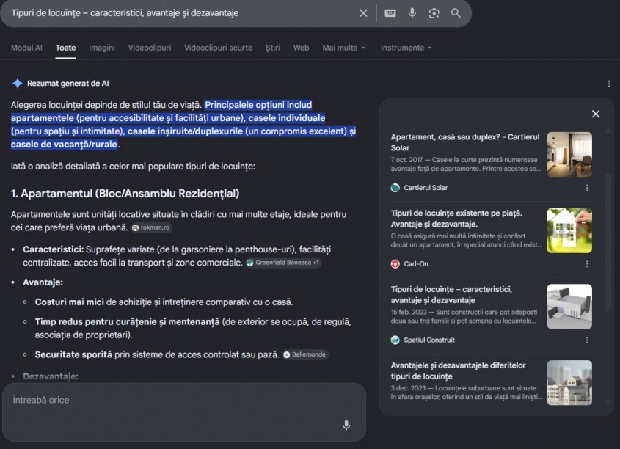Click the Spatiul Construit building thumbnail

(569, 307)
